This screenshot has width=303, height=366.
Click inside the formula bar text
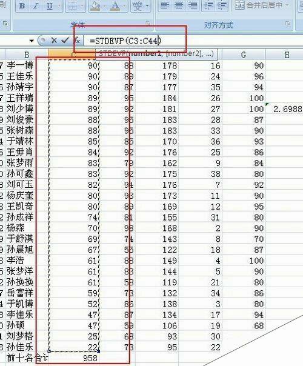click(125, 41)
